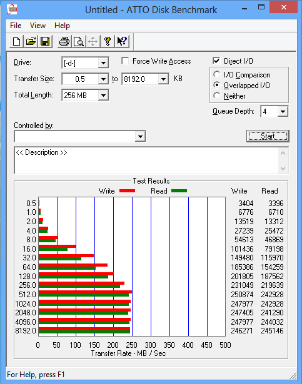Maximize the ATTO Disk Benchmark window

[261, 7]
